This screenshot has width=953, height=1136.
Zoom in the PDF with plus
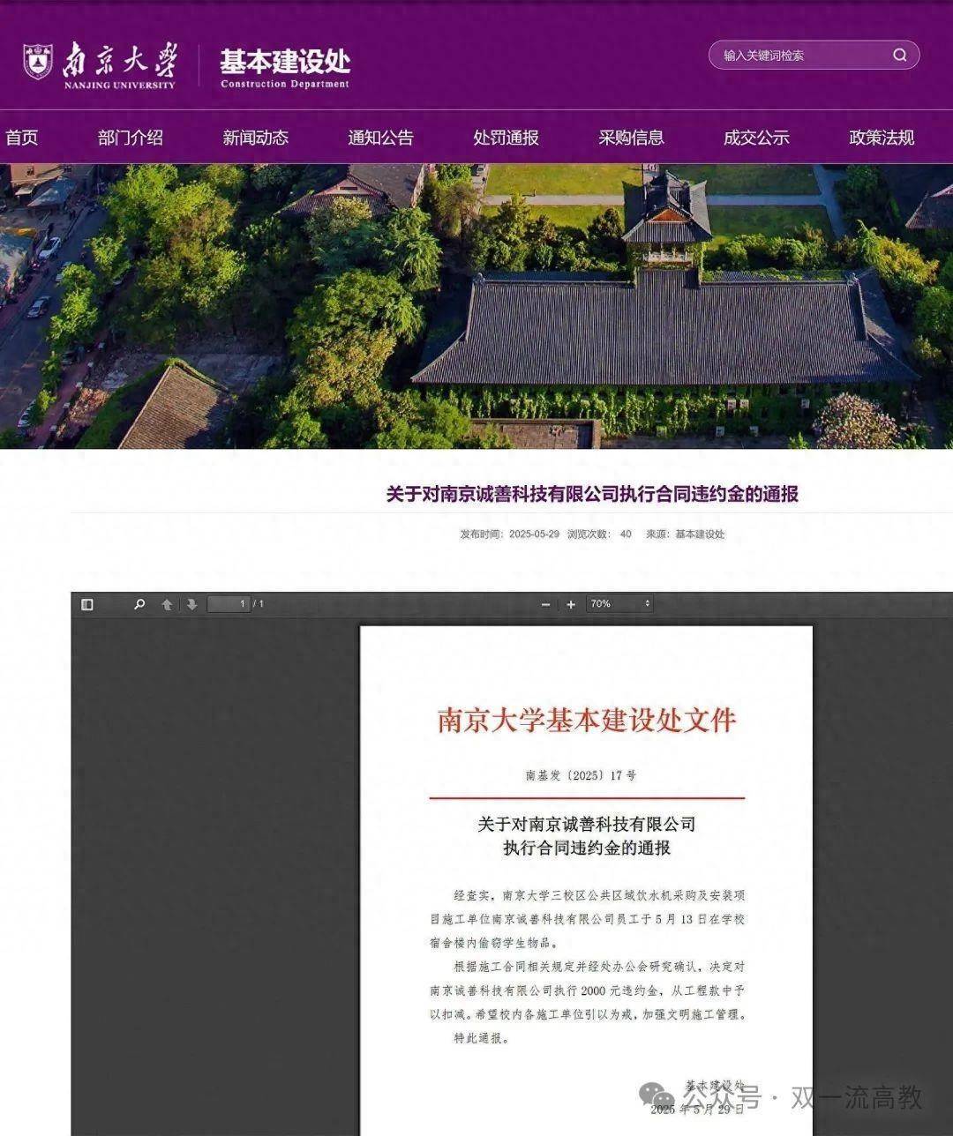pos(571,604)
